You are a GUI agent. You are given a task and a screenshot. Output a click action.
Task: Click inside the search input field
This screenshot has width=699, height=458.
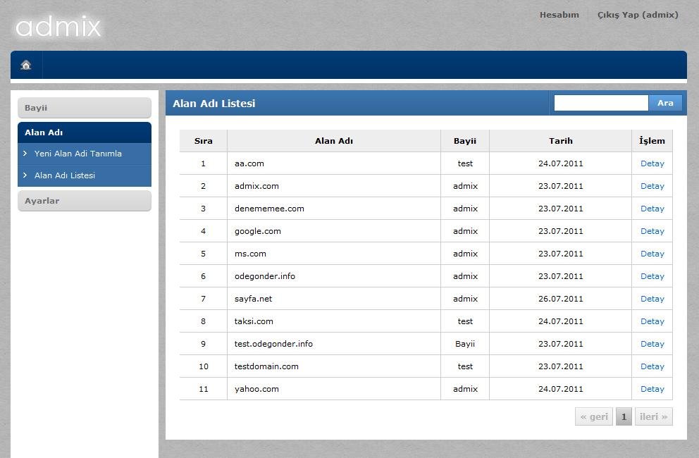(600, 103)
